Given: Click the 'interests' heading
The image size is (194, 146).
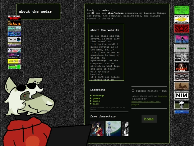Looking at the screenshot, I should 98,90.
